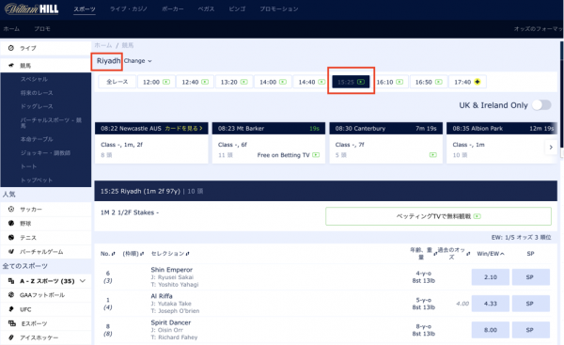The height and width of the screenshot is (345, 564).
Task: Sort runners by Win/EW odds
Action: (491, 254)
